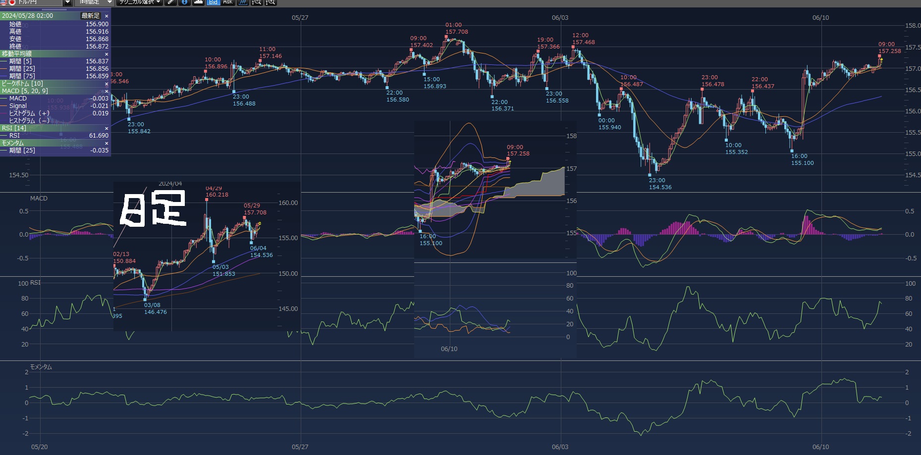921x455 pixels.
Task: Click the blue chart indicator icon
Action: [243, 2]
